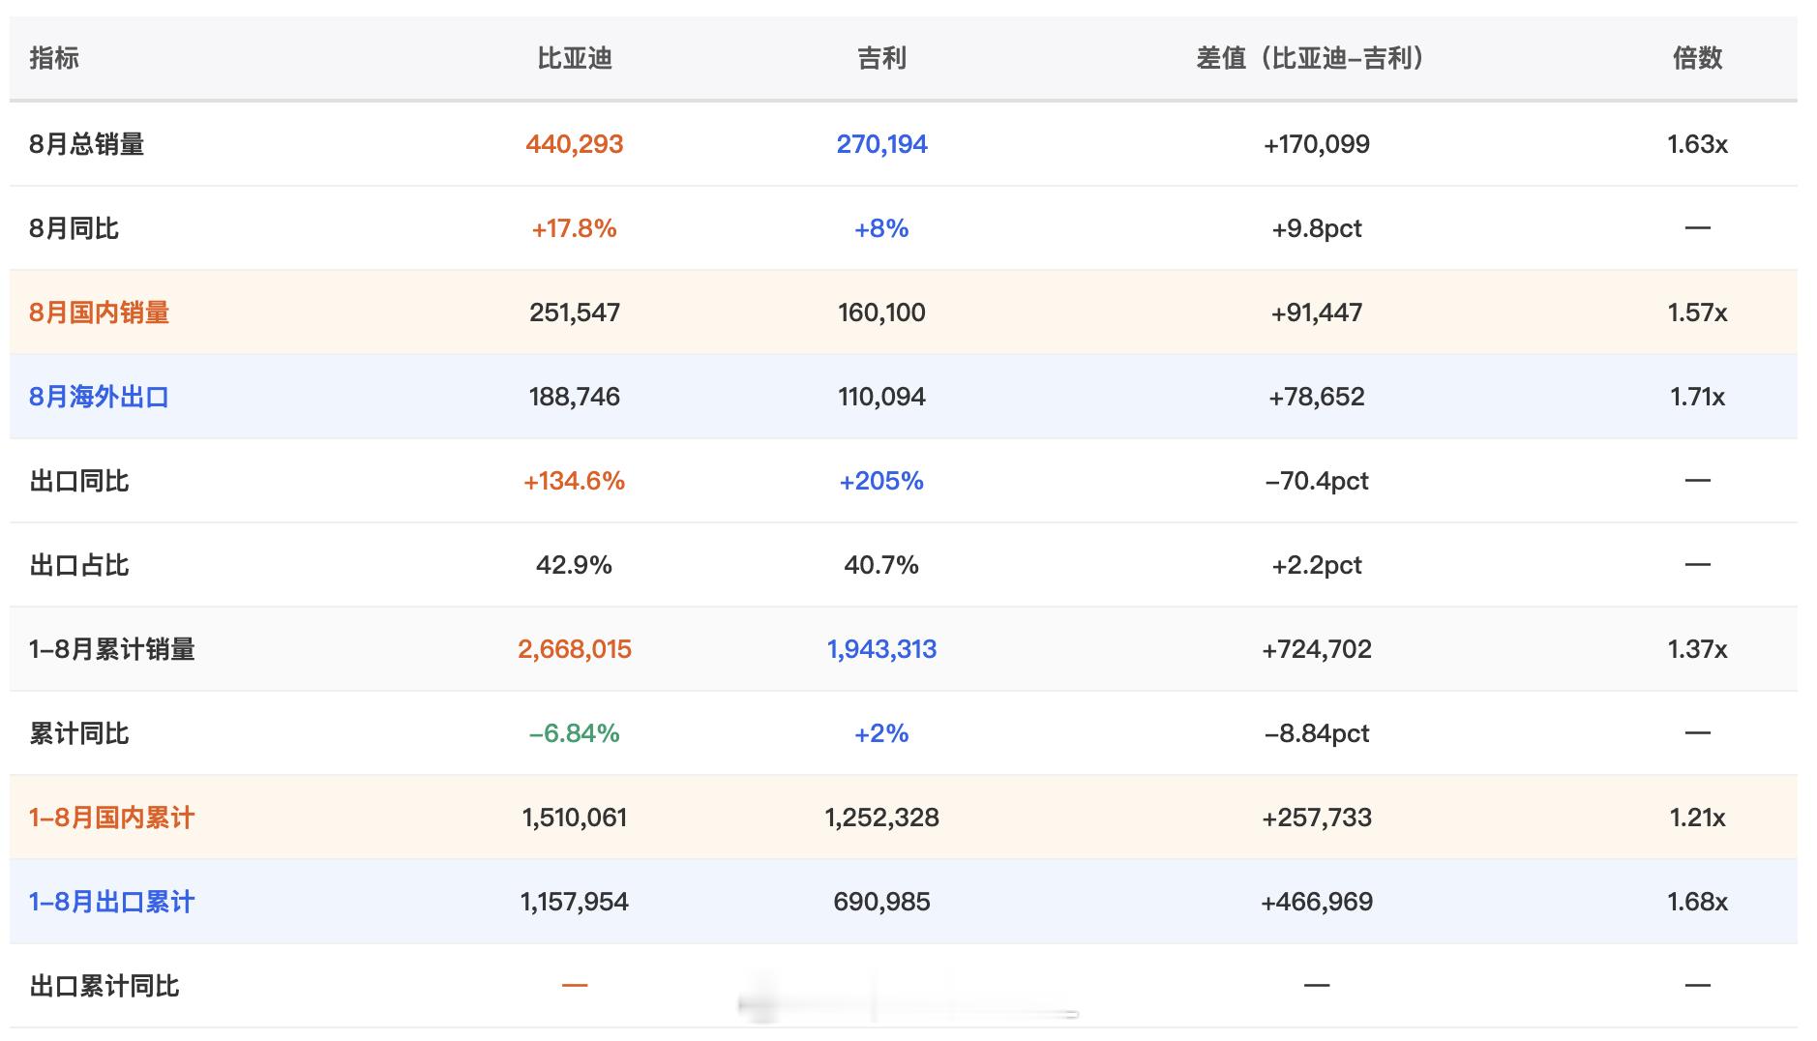Click the -70.4pct difference cell
Image resolution: width=1817 pixels, height=1041 pixels.
point(1316,481)
